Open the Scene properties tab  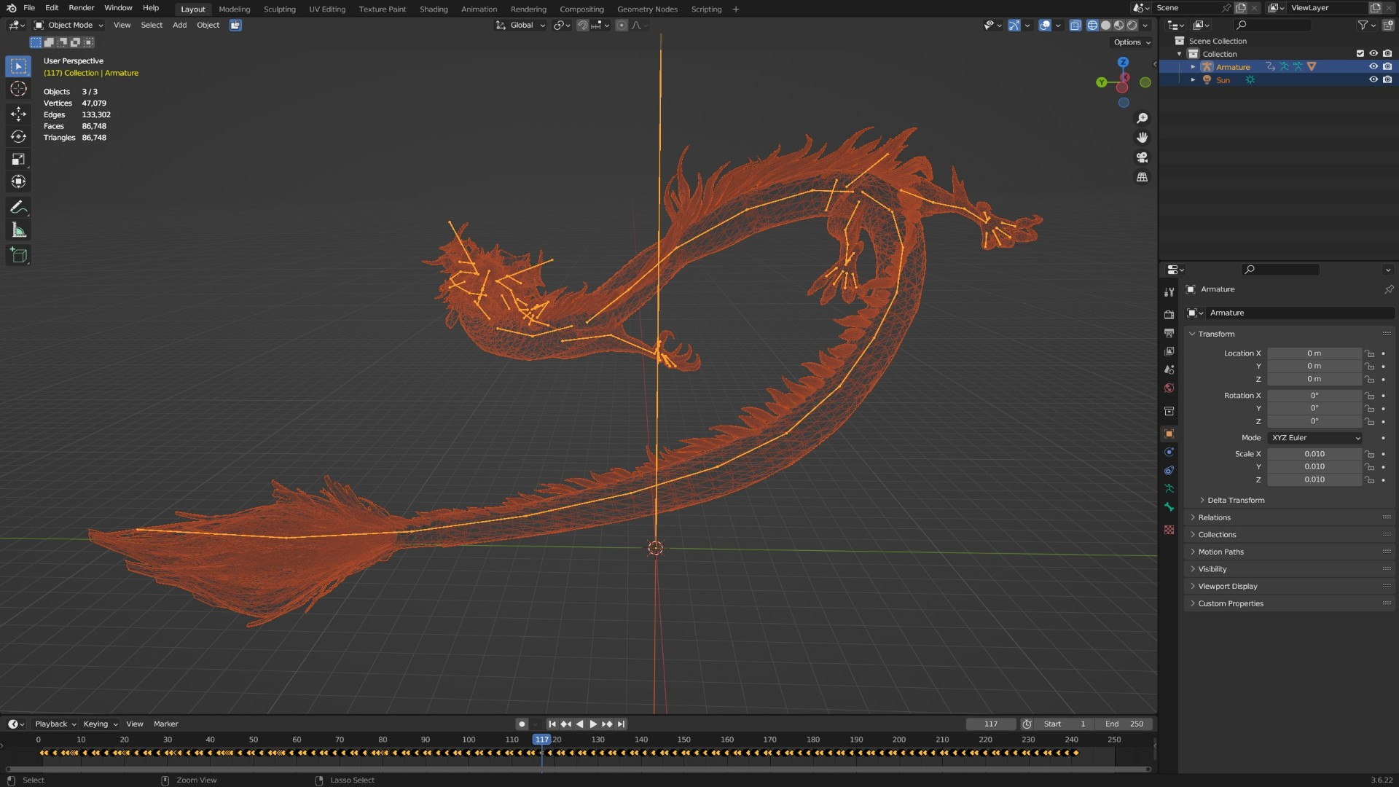(x=1169, y=369)
